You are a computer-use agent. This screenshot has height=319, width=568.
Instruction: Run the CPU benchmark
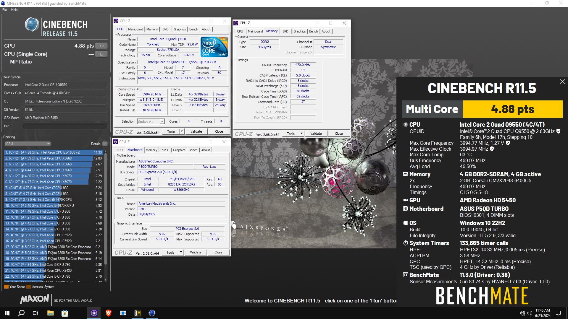coord(101,46)
